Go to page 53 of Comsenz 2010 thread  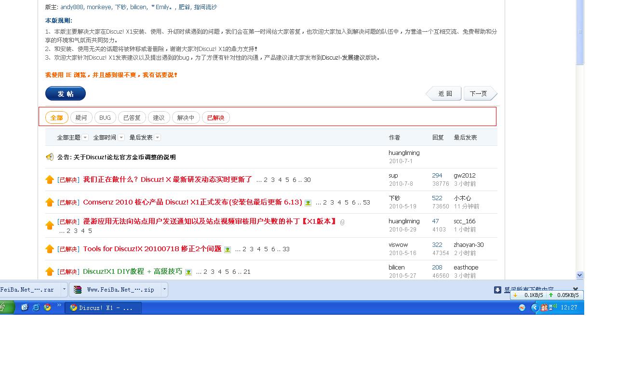coord(366,203)
